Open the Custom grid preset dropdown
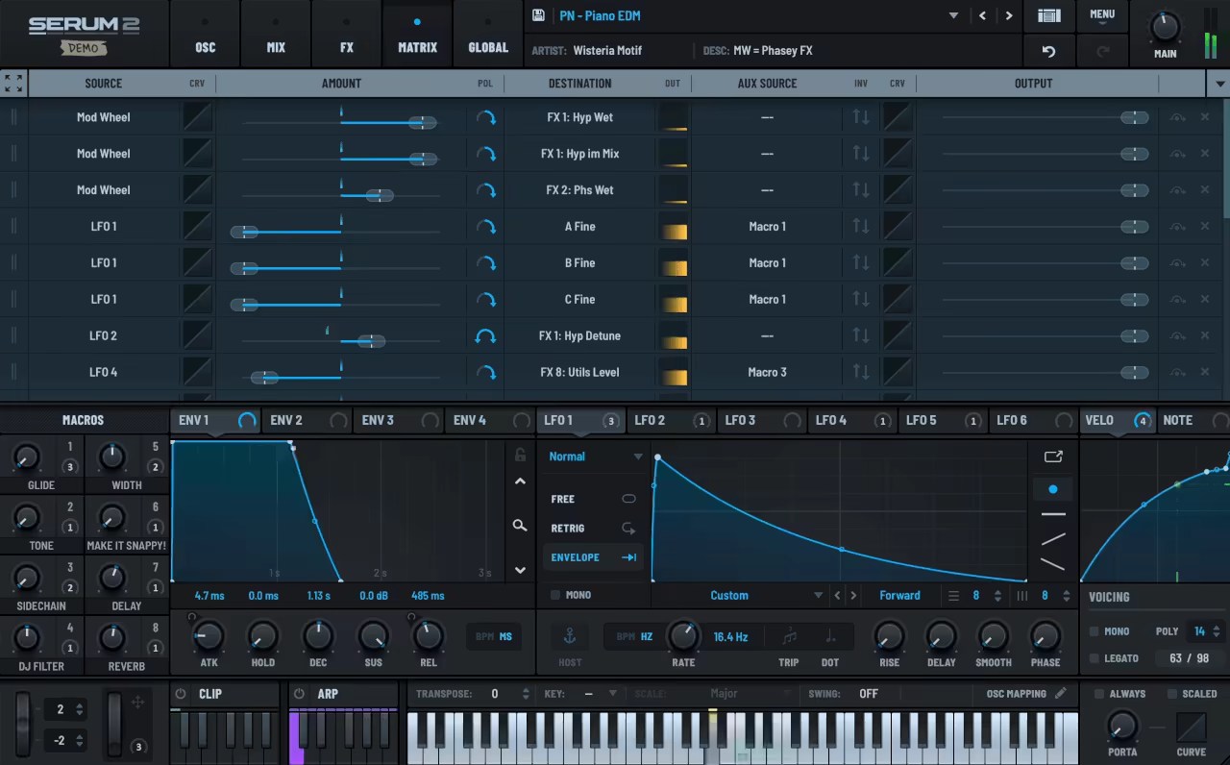 729,595
